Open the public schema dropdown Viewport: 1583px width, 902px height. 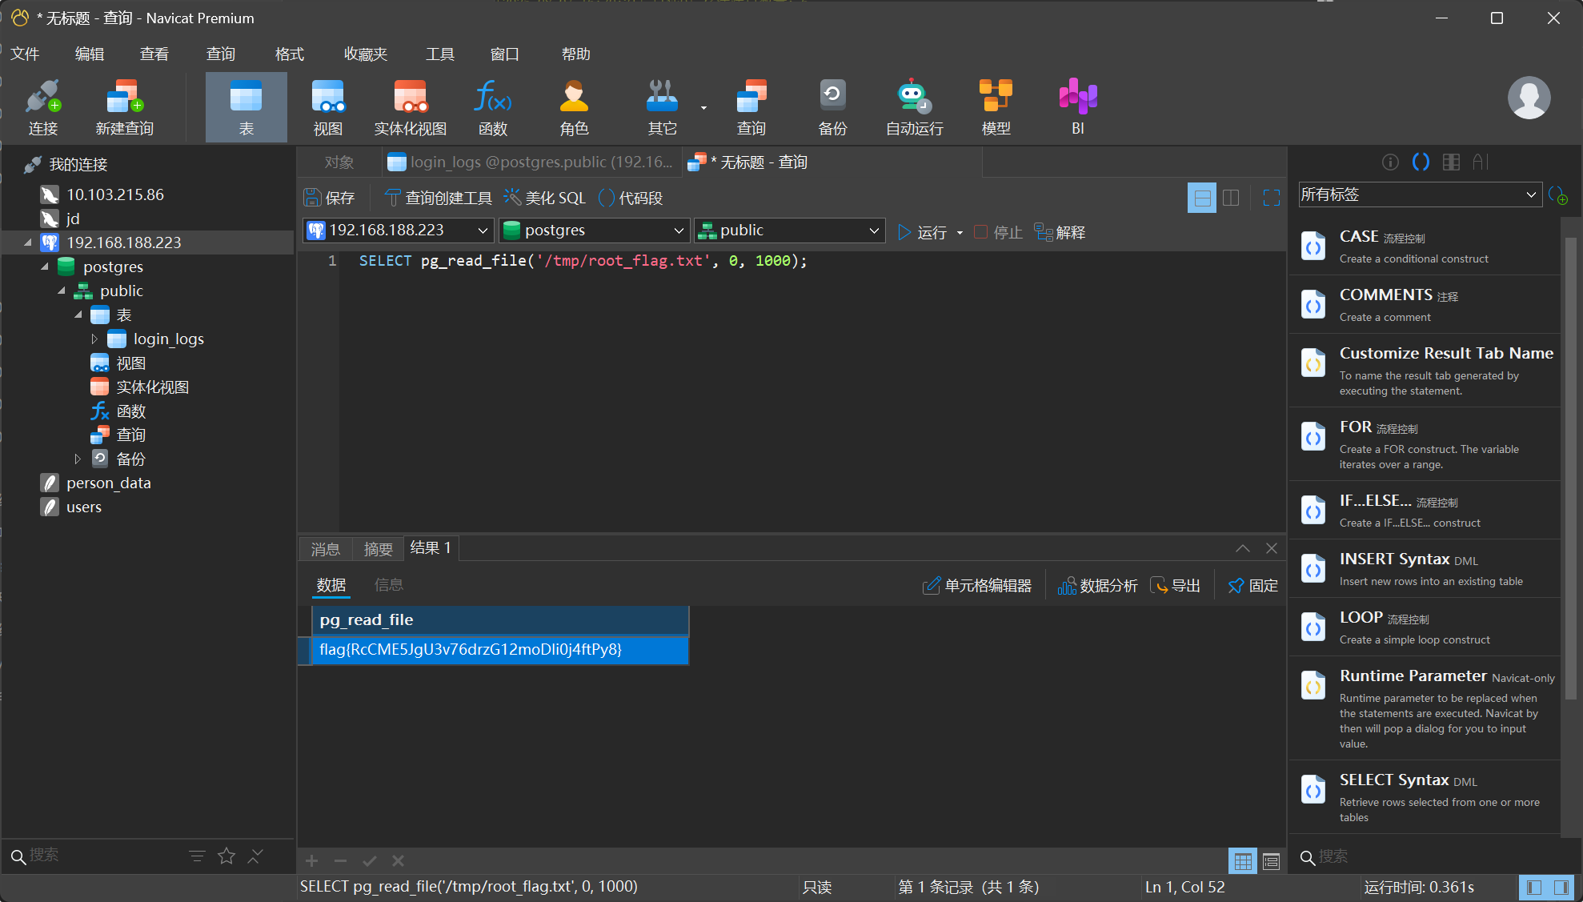point(789,231)
